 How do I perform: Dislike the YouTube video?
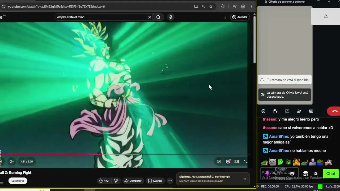(116, 181)
